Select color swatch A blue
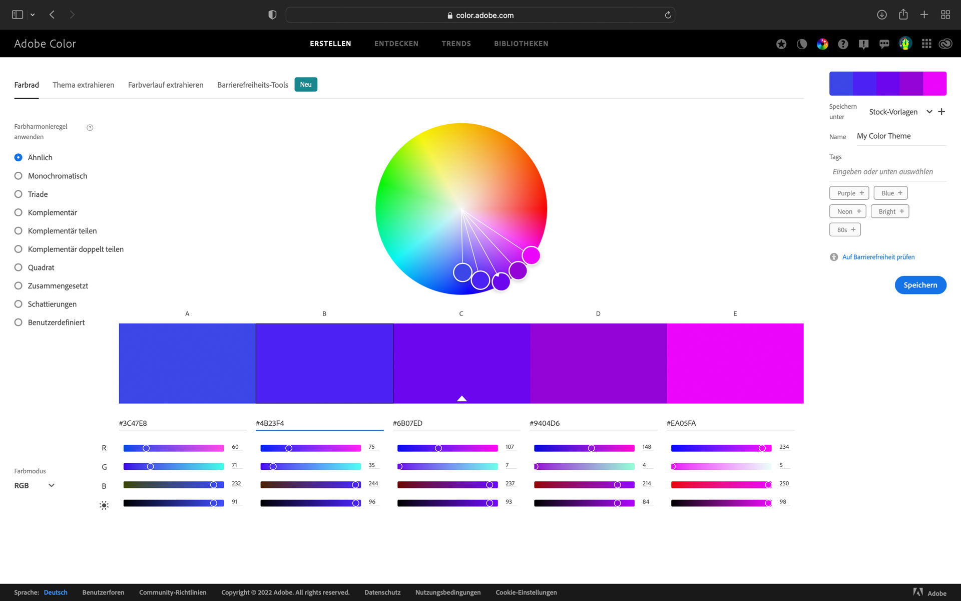This screenshot has width=961, height=601. pyautogui.click(x=187, y=363)
